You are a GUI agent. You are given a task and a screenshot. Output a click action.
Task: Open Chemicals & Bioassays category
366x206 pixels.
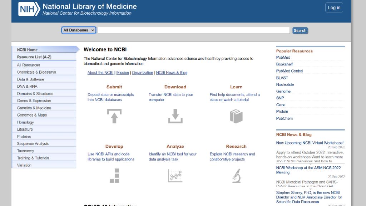pyautogui.click(x=44, y=72)
